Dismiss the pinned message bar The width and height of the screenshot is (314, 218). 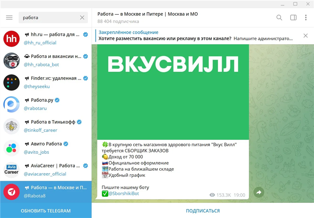[306, 36]
